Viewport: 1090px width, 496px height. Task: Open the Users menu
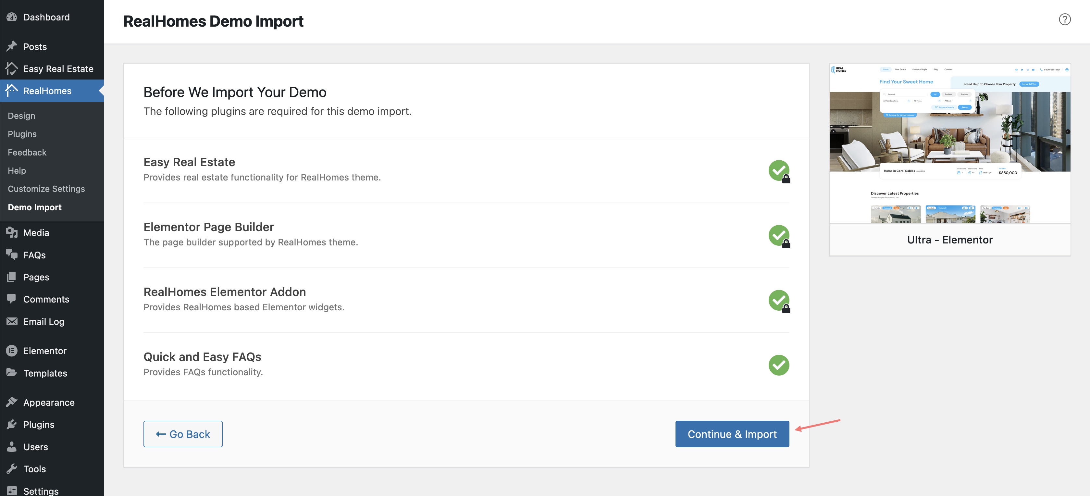pos(52,447)
